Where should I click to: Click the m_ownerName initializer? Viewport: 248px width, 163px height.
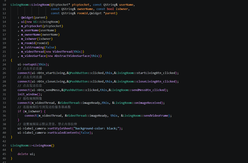31,35
